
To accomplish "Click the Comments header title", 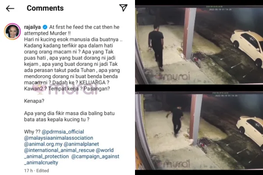I will 45,8.
